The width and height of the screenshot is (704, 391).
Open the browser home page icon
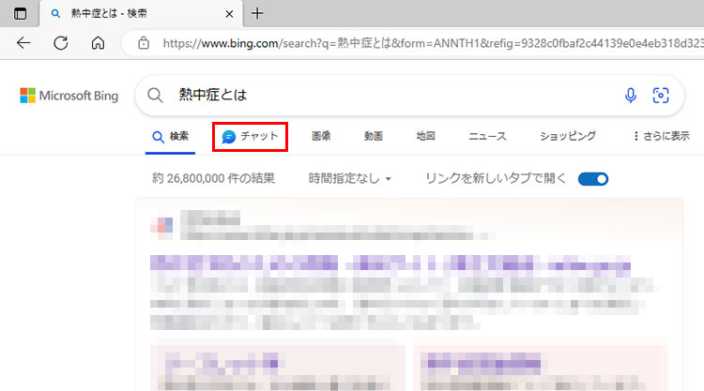98,43
